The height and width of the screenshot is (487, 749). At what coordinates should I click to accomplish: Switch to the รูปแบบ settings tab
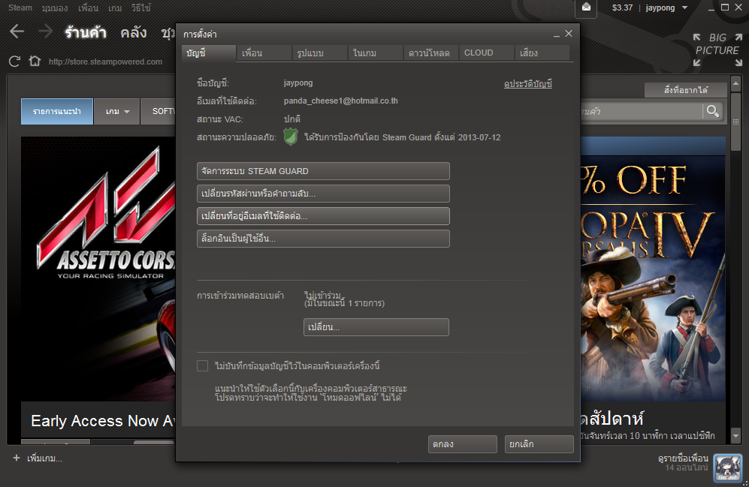[x=319, y=53]
